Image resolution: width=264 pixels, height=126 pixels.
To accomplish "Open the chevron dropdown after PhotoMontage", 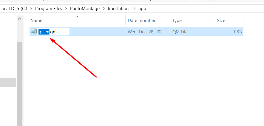I will click(104, 9).
